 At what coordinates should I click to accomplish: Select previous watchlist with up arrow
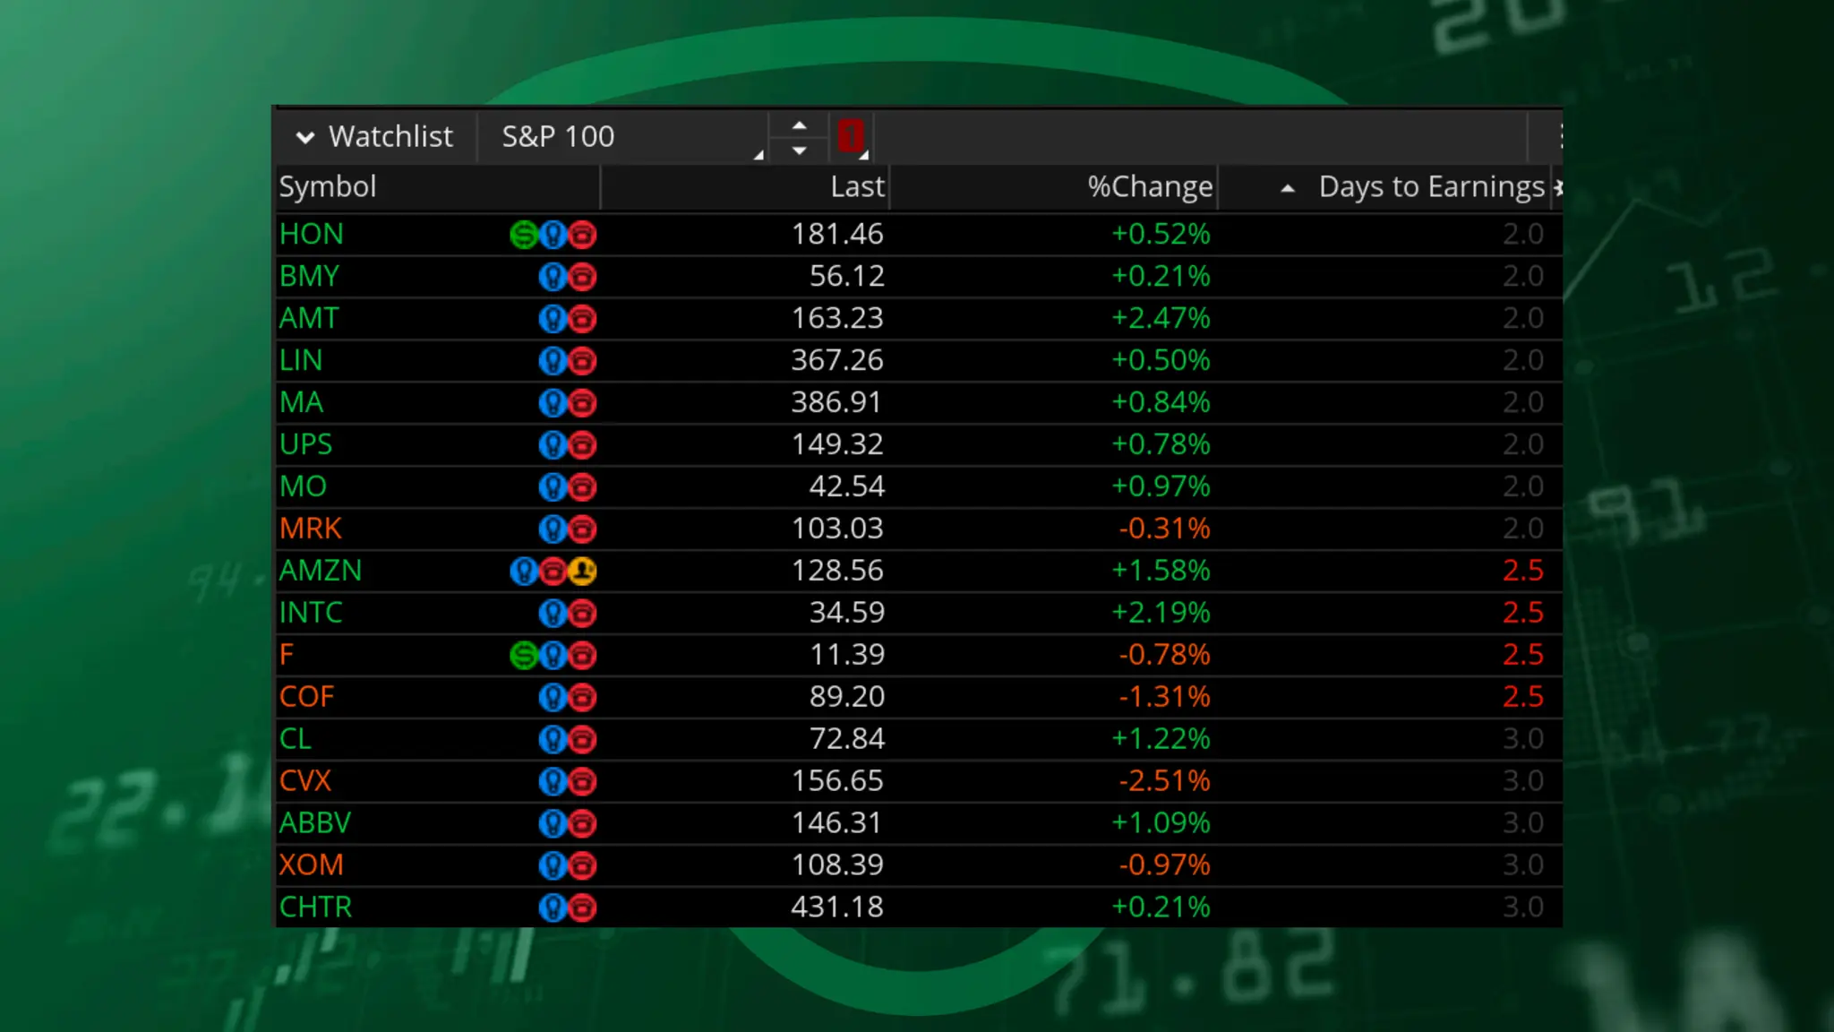click(x=800, y=125)
